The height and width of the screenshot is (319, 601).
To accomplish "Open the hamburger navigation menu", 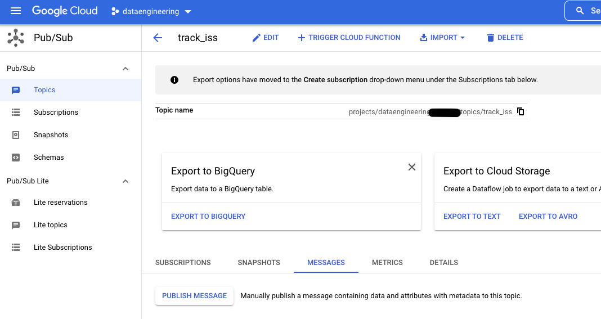I will click(16, 11).
